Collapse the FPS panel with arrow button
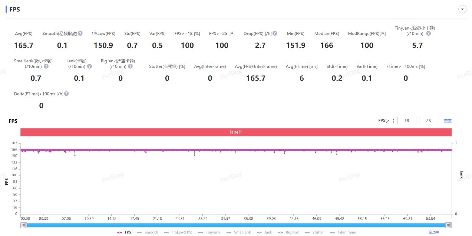Image resolution: width=472 pixels, height=236 pixels. pos(462,9)
